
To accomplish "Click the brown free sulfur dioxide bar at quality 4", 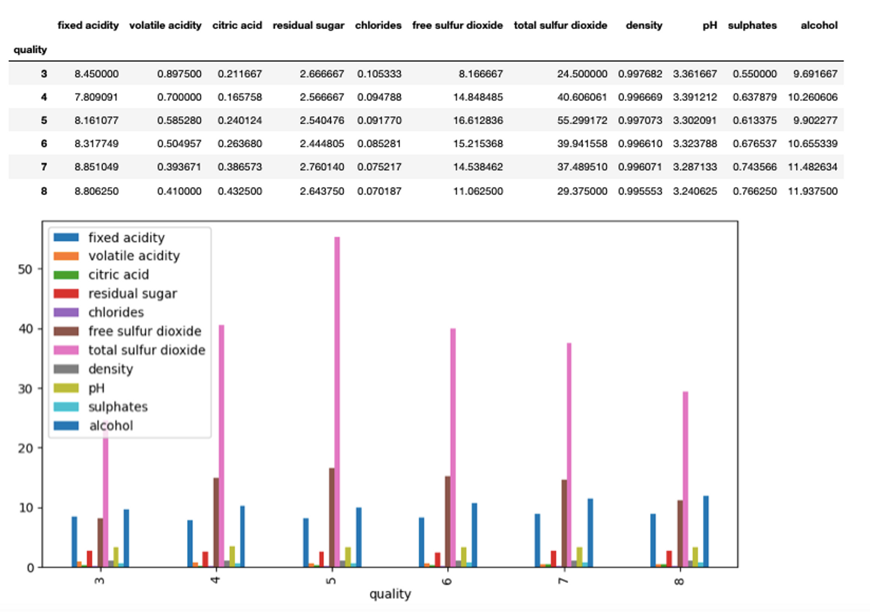I will coord(216,522).
